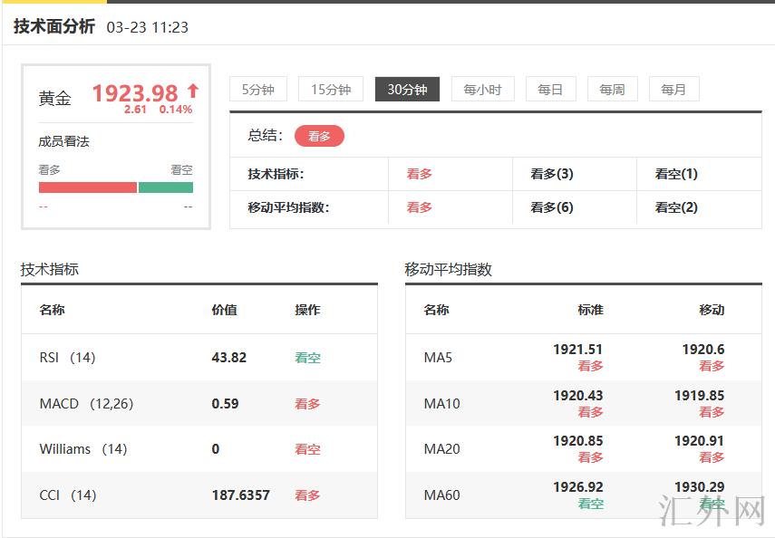Image resolution: width=775 pixels, height=538 pixels.
Task: Select the RSI (14) indicator row
Action: (67, 358)
